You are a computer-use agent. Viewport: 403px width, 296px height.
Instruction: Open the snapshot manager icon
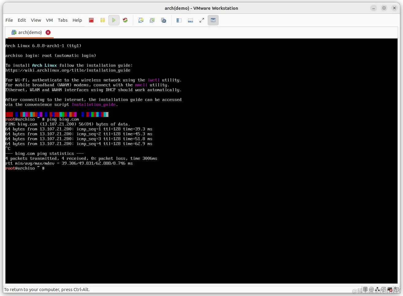pos(164,20)
